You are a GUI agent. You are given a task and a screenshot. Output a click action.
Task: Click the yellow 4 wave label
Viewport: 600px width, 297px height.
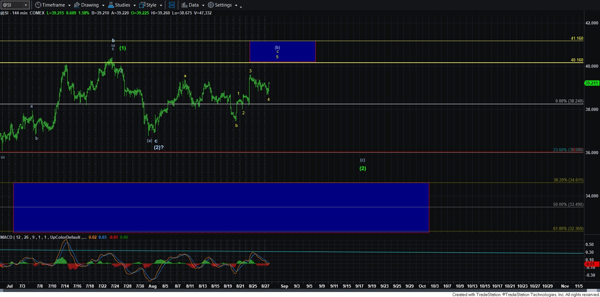coord(269,99)
